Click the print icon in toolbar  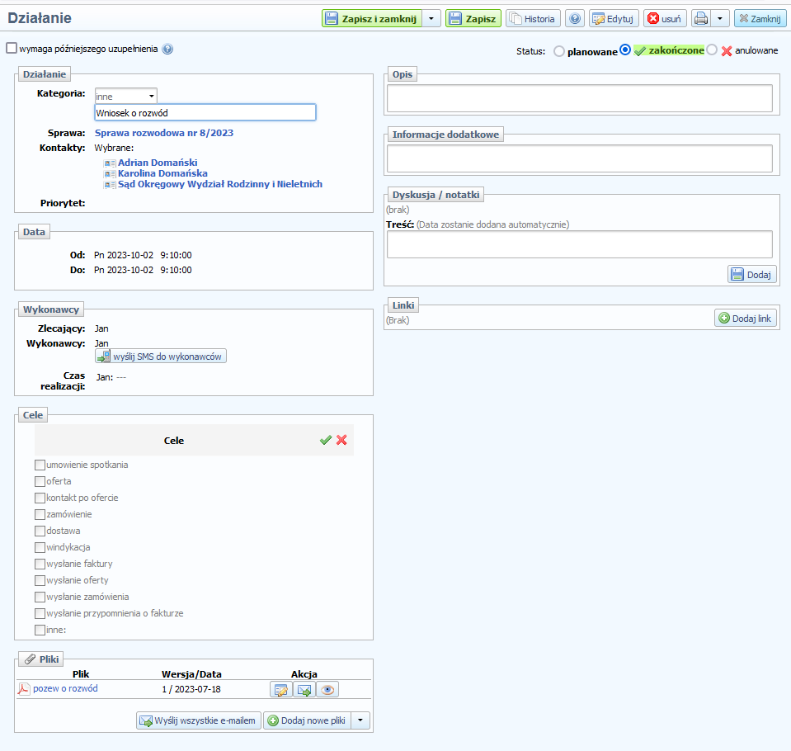click(700, 18)
